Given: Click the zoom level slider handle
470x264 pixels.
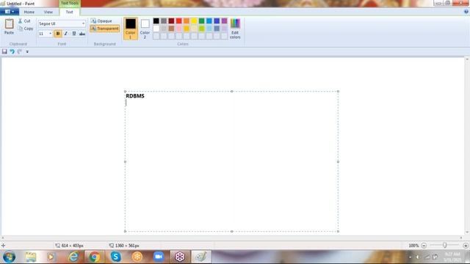Looking at the screenshot, I should pos(445,246).
